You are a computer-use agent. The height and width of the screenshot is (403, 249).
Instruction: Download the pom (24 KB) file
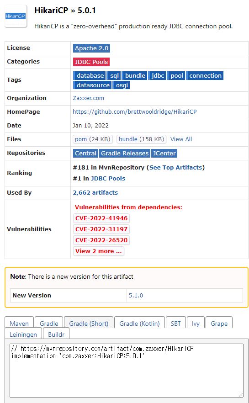coord(92,139)
